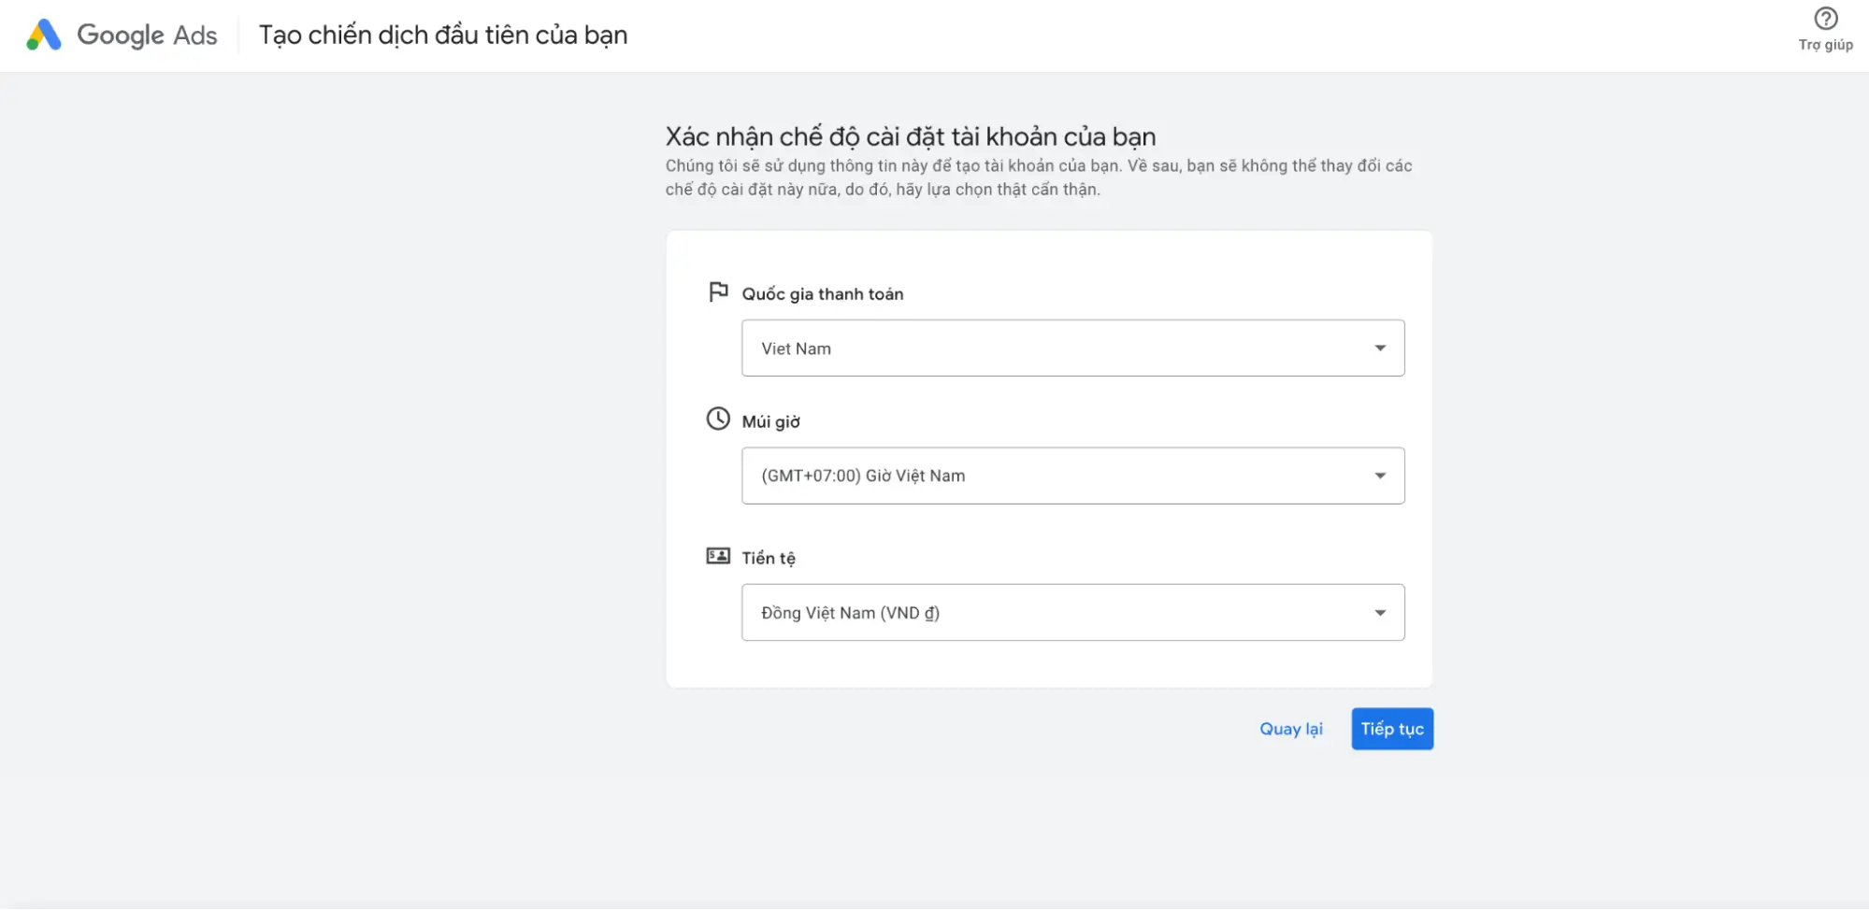
Task: Go back with Quay lại
Action: tap(1290, 729)
